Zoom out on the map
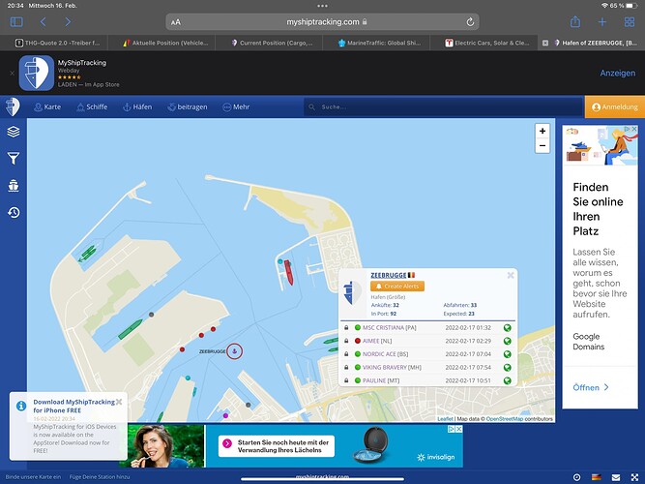 [x=542, y=146]
